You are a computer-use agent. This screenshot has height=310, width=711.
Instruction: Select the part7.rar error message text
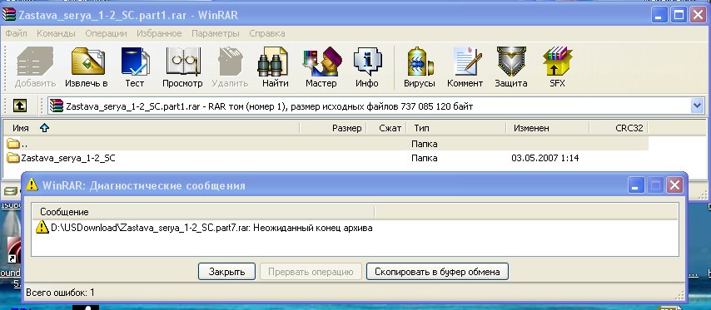coord(211,228)
